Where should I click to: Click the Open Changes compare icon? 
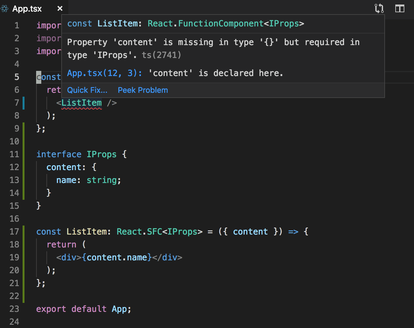[x=379, y=8]
